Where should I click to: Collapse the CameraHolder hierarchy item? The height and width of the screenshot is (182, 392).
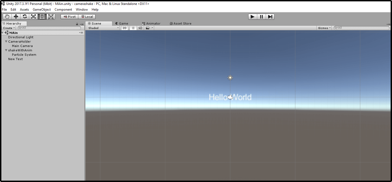[6, 41]
